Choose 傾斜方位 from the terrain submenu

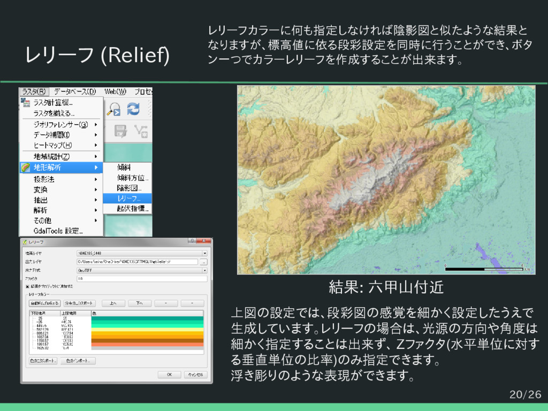click(127, 178)
